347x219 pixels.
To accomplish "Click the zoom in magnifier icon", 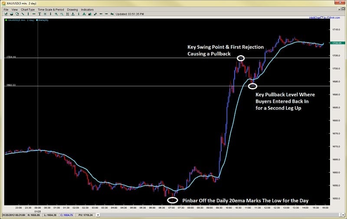I will coord(56,14).
